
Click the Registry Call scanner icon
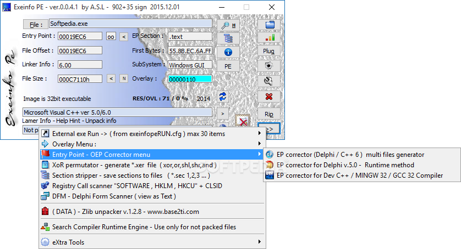point(45,185)
